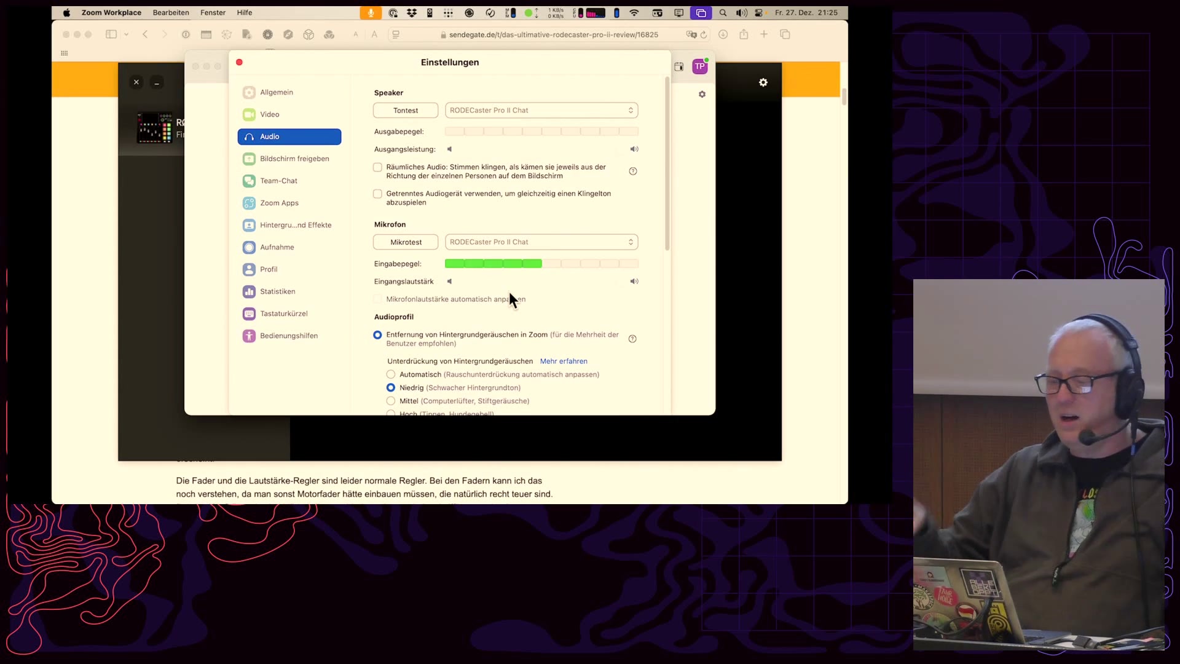
Task: Open the Speaker device dropdown
Action: 541,111
